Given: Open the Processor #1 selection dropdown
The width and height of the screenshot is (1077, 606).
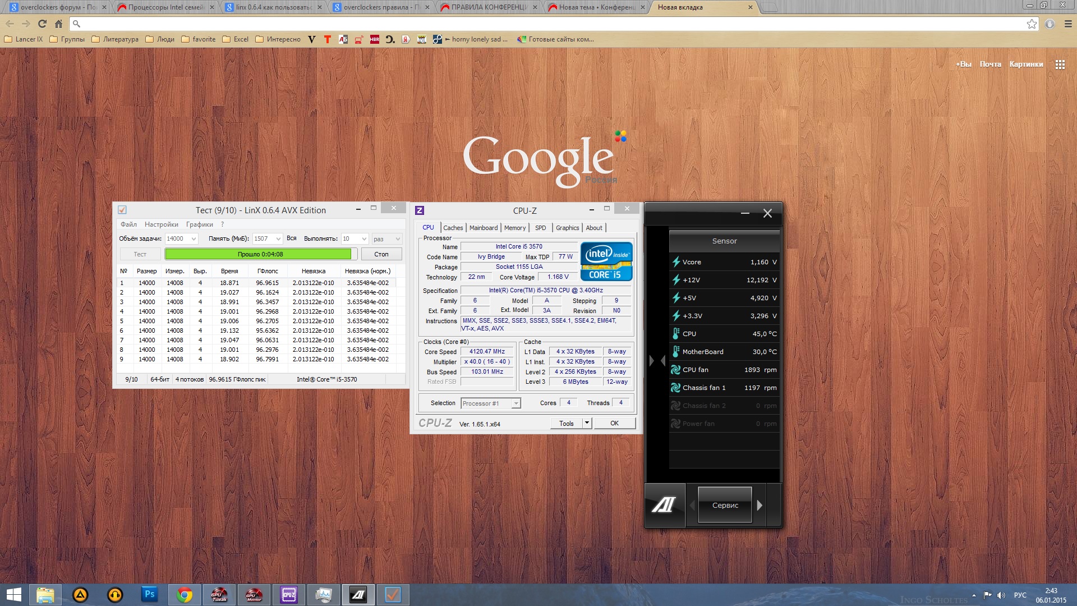Looking at the screenshot, I should pos(516,403).
